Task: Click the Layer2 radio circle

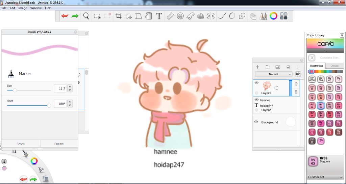Action: point(256,110)
